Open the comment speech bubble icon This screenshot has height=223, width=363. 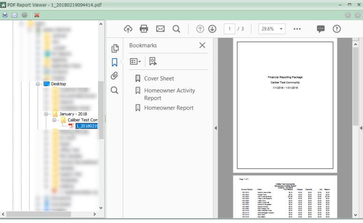[321, 29]
